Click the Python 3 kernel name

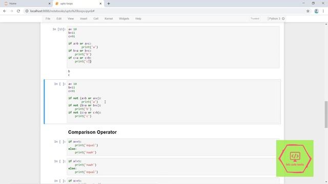[x=275, y=18]
